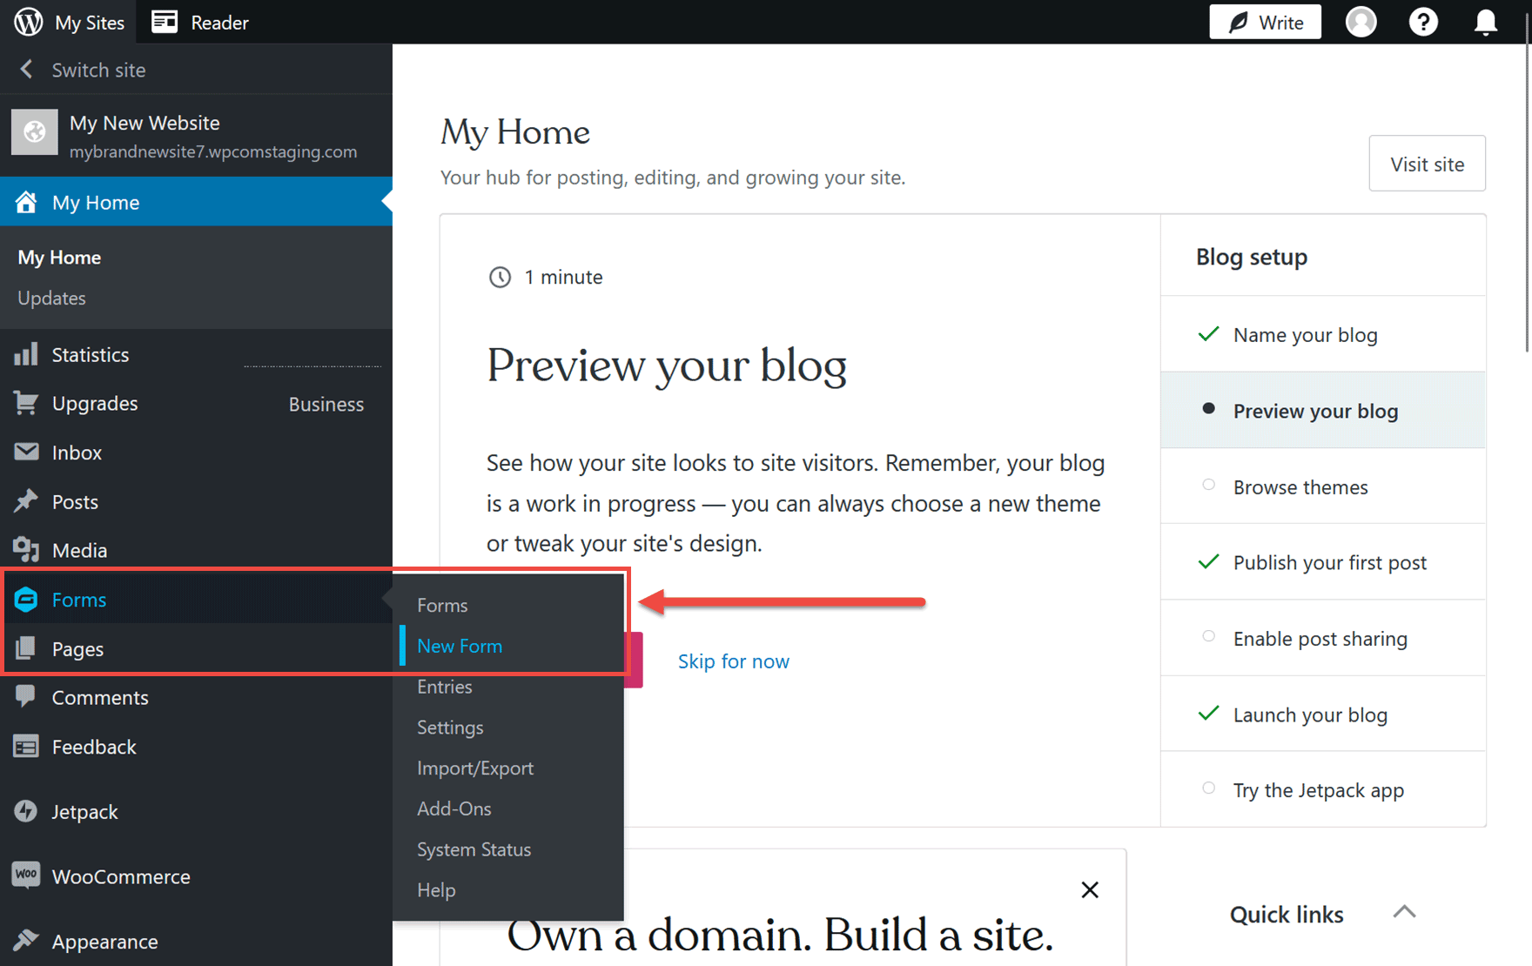Click the Statistics sparkline chart
The image size is (1532, 966).
pos(312,365)
